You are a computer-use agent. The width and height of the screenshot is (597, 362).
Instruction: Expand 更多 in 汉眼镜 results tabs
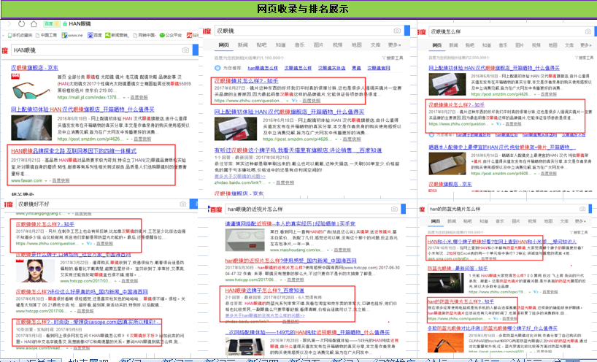394,45
